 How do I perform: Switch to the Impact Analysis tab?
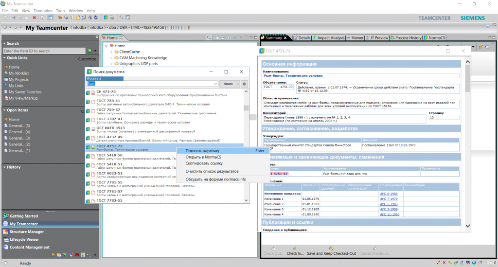329,38
